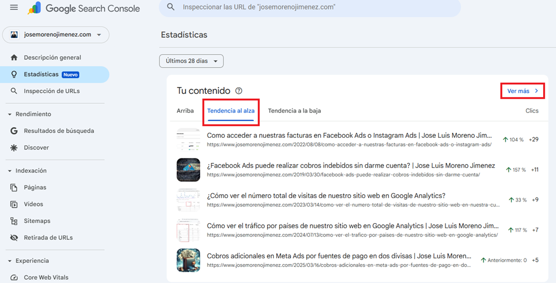
Task: Click help icon beside Tu contenido
Action: (x=239, y=90)
